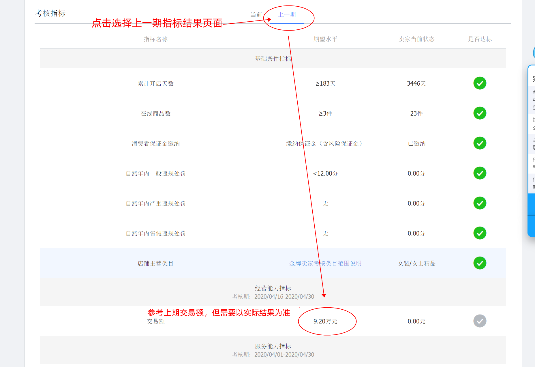Screen dimensions: 535x367
Task: Click green check for 在线商品数
Action: (480, 113)
